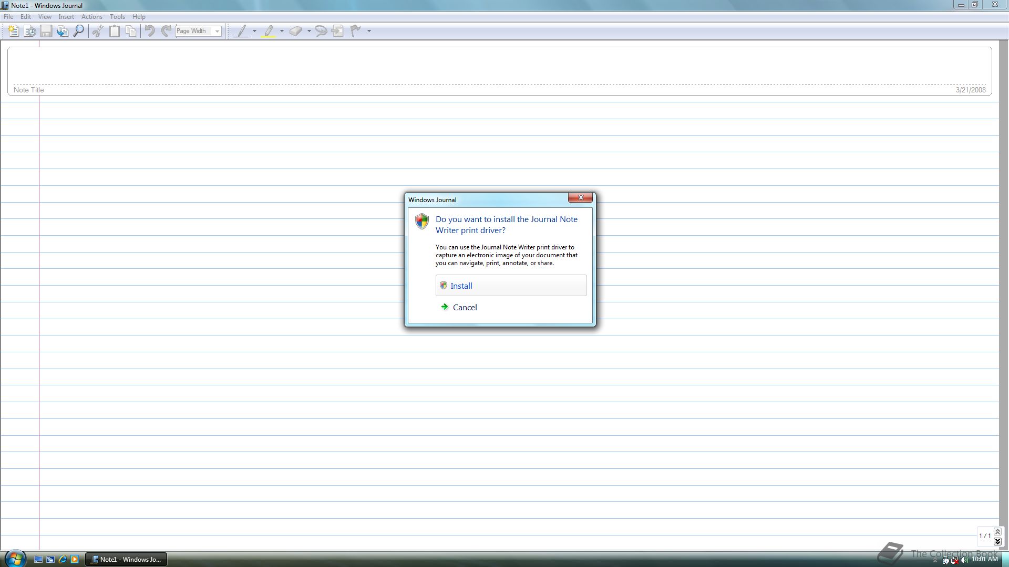
Task: Redo the last action
Action: [166, 31]
